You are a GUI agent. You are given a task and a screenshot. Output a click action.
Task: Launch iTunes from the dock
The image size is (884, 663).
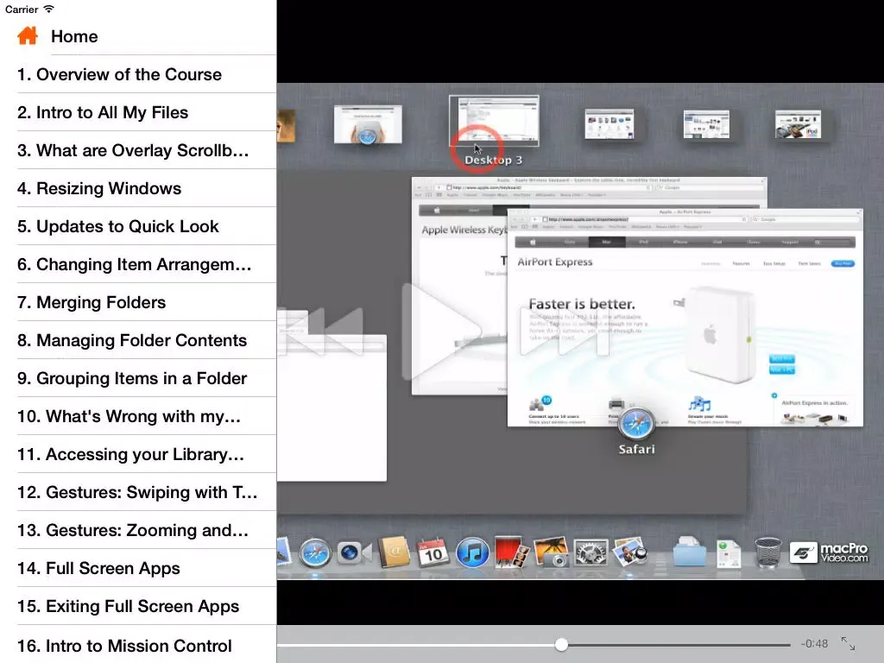(472, 552)
